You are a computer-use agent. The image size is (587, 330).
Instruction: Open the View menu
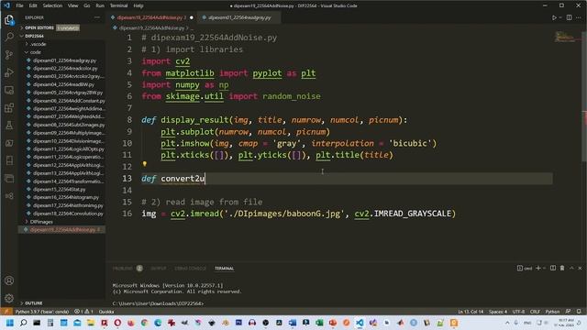(x=73, y=5)
